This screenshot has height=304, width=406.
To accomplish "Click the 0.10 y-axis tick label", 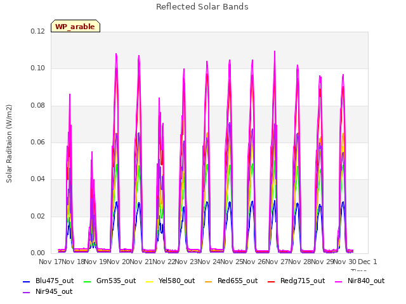I will click(38, 68).
